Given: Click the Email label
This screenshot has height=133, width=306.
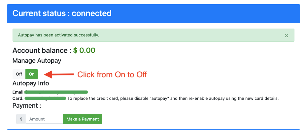Looking at the screenshot, I should (18, 92).
